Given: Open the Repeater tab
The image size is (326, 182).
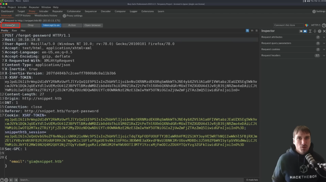Looking at the screenshot, I should [x=58, y=11].
